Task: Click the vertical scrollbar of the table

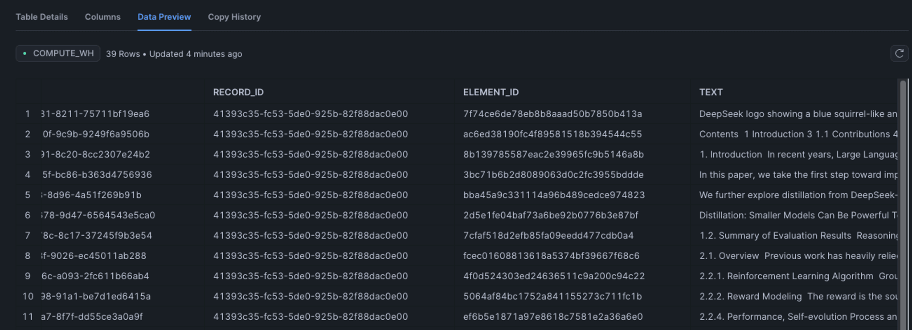Action: pos(903,205)
